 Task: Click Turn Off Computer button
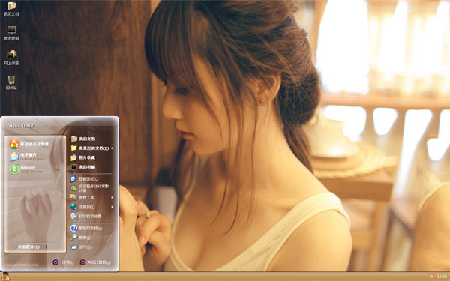(x=95, y=262)
